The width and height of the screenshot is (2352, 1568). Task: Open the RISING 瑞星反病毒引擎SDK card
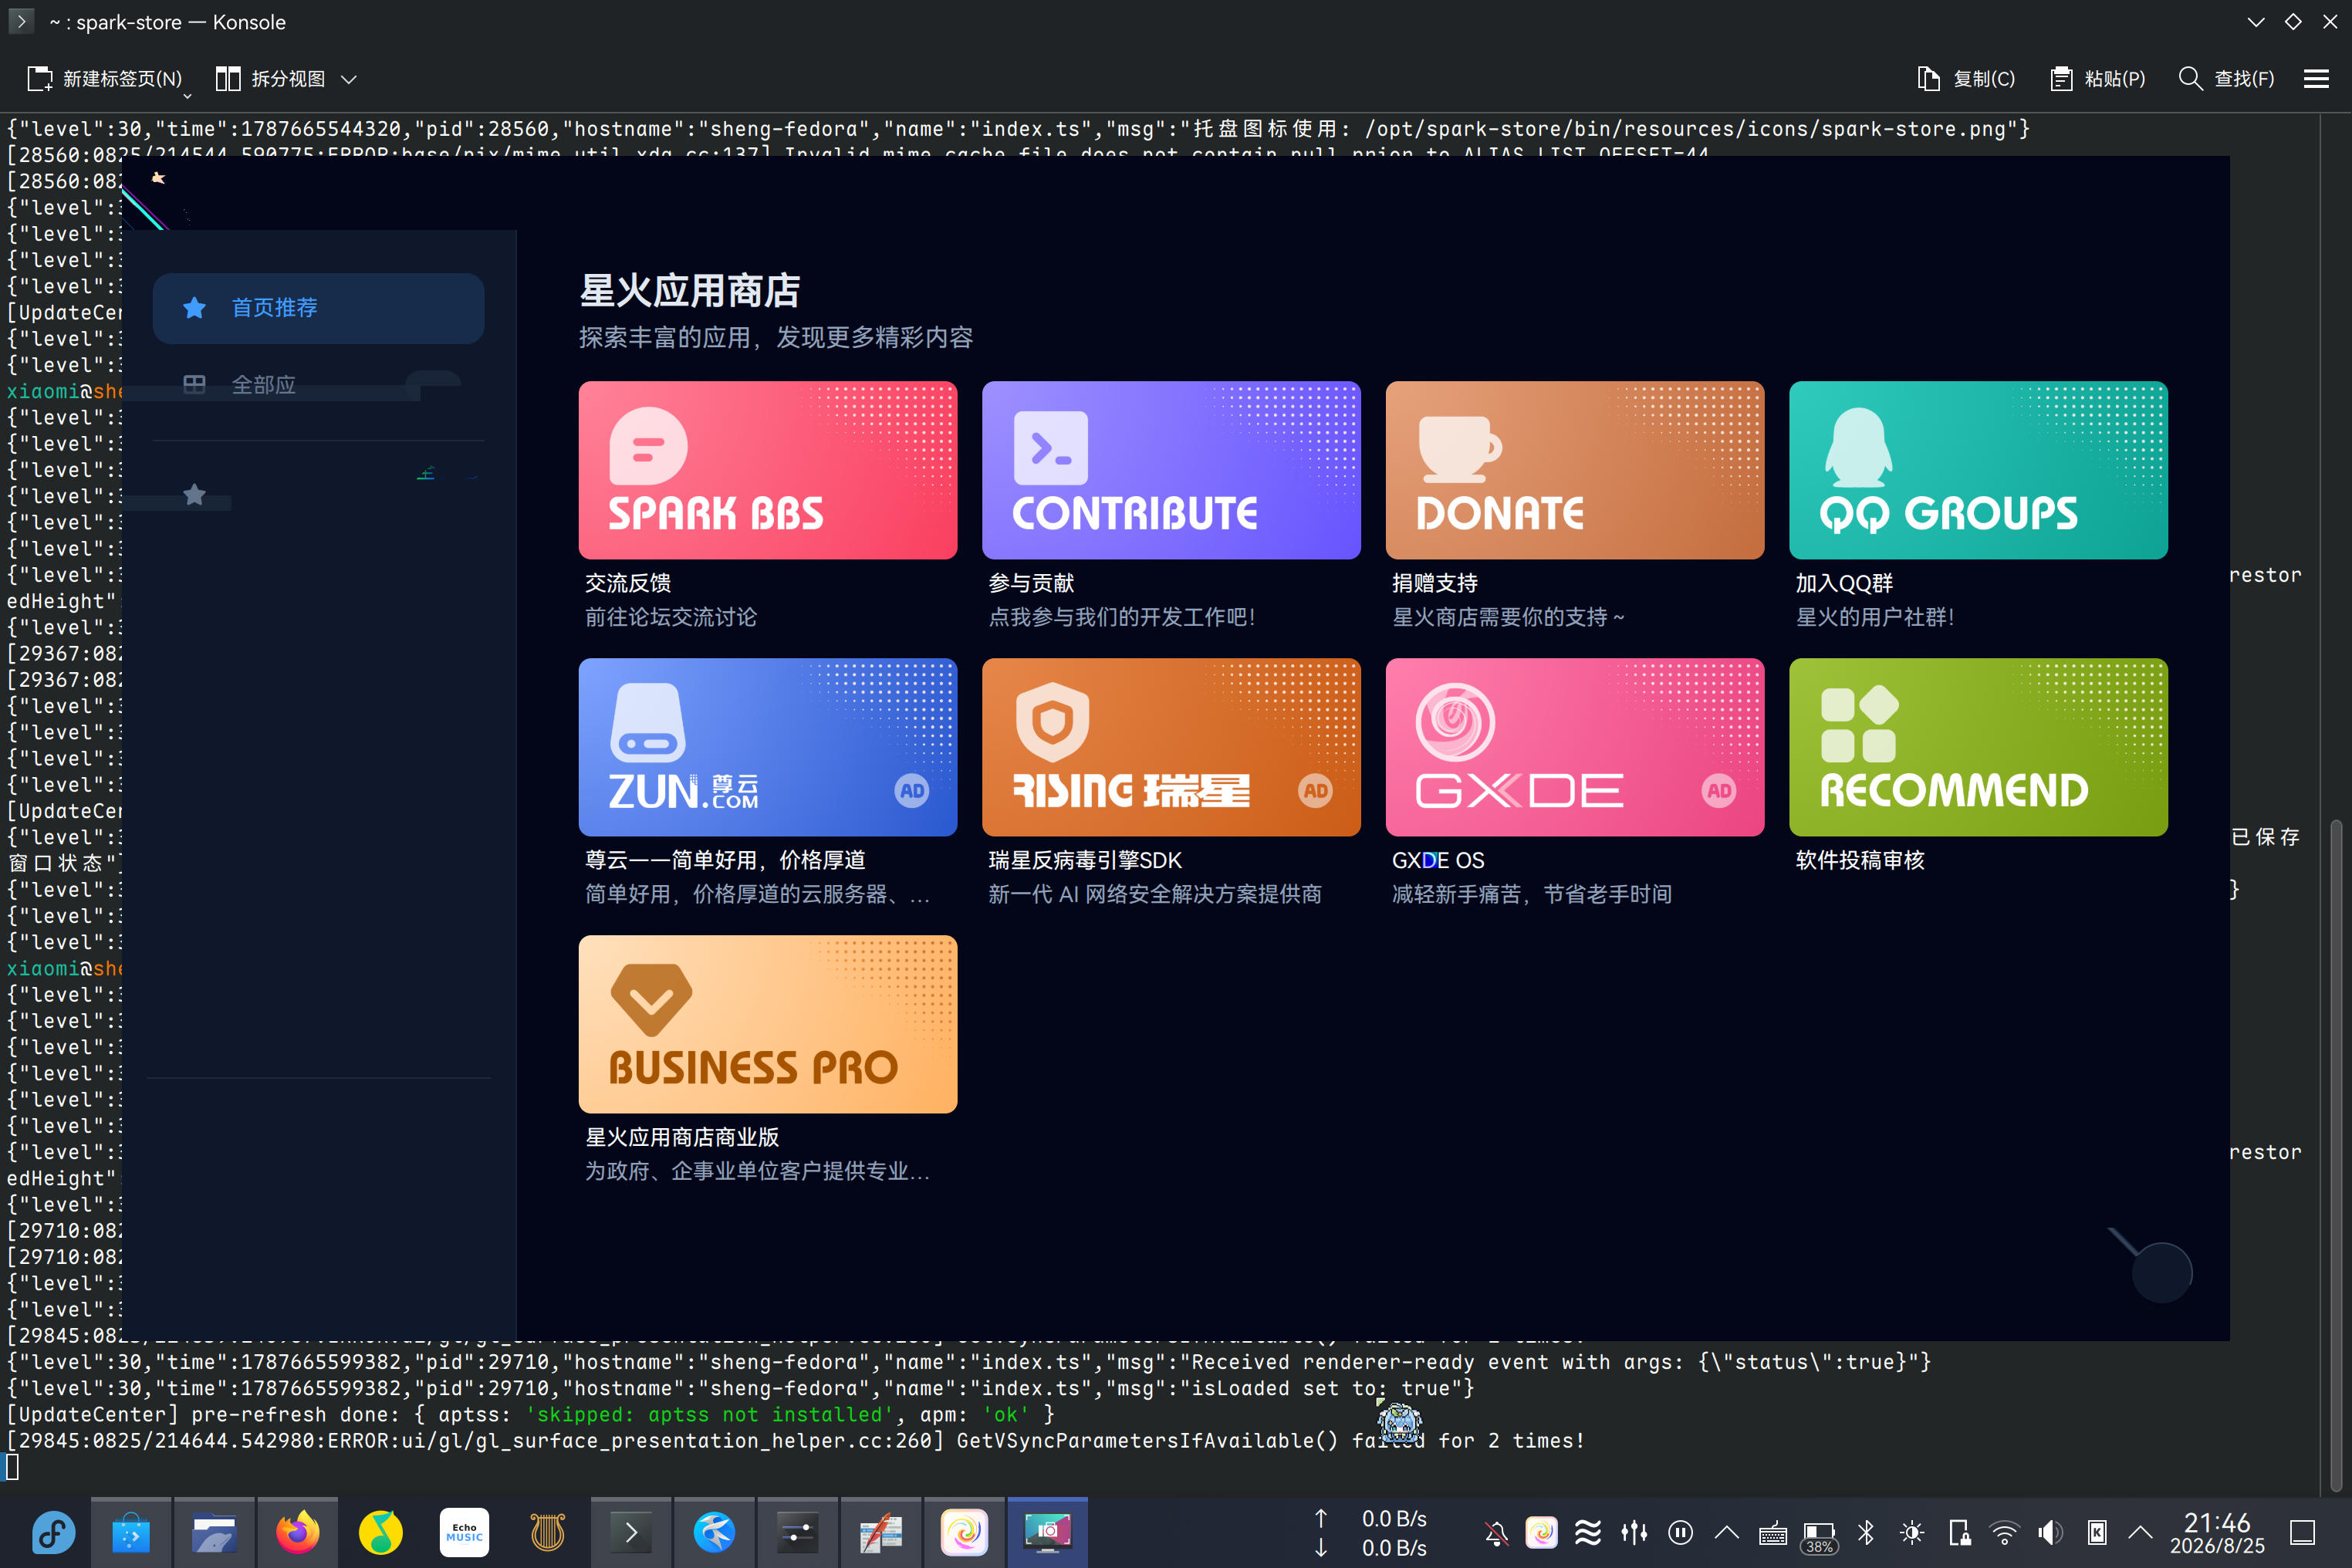(1171, 782)
